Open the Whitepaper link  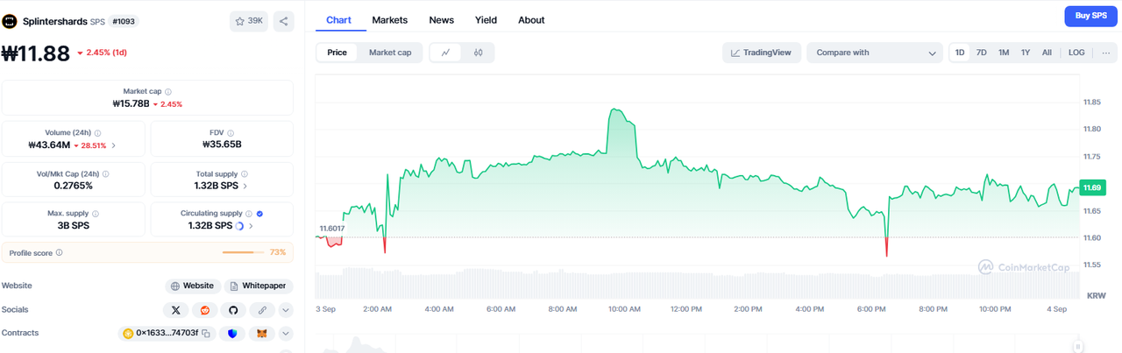[x=259, y=286]
